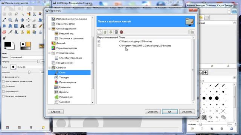Viewport: 241px width, 135px height.
Task: Open Режим Нормальный dropdown
Action: tap(27, 57)
